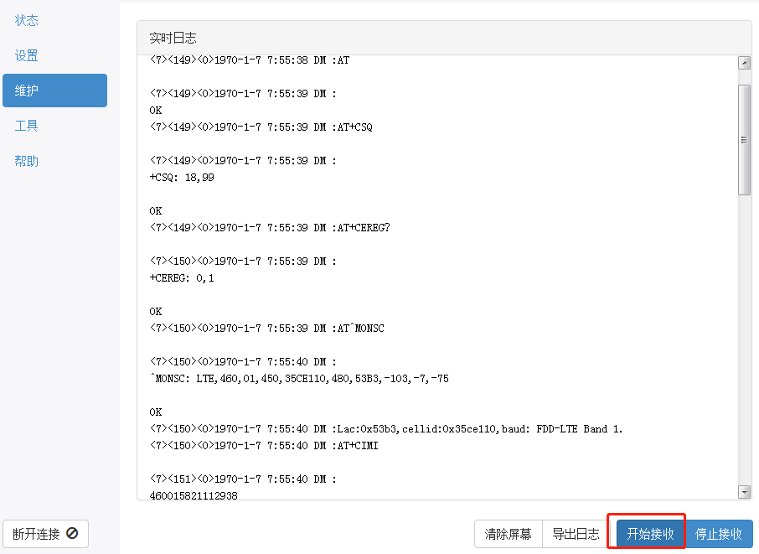Stop receiving with 停止接收 button

(x=719, y=534)
